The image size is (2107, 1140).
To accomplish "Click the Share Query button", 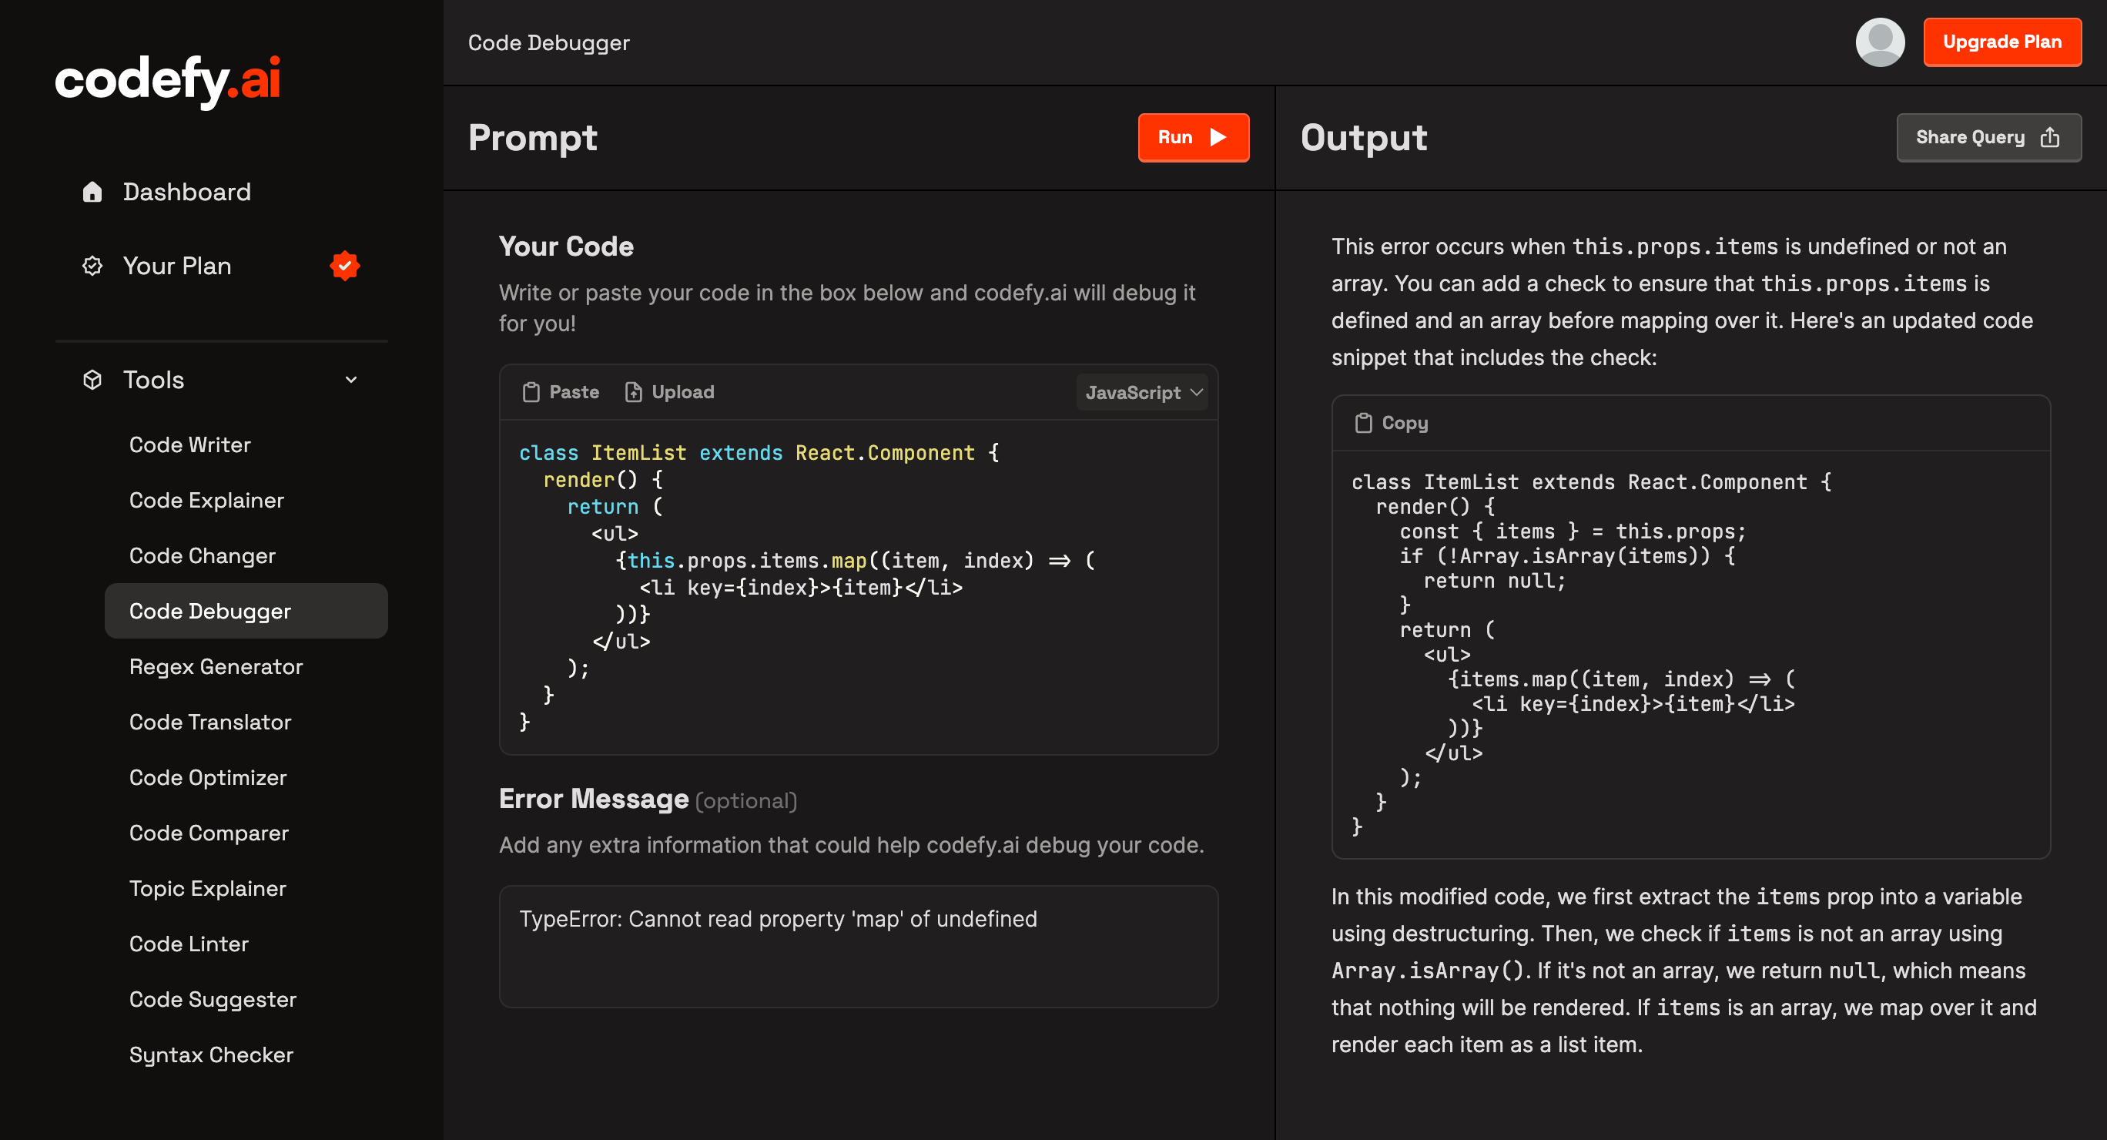I will (1988, 137).
